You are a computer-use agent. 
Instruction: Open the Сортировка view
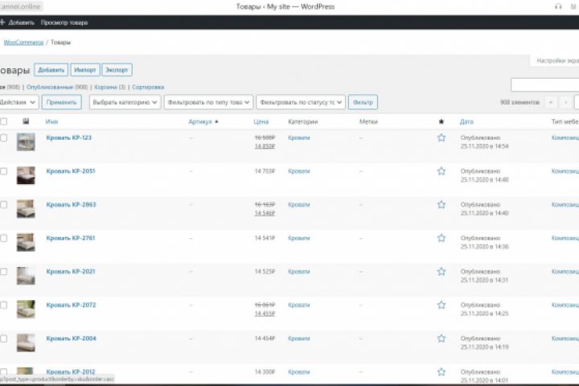point(148,87)
